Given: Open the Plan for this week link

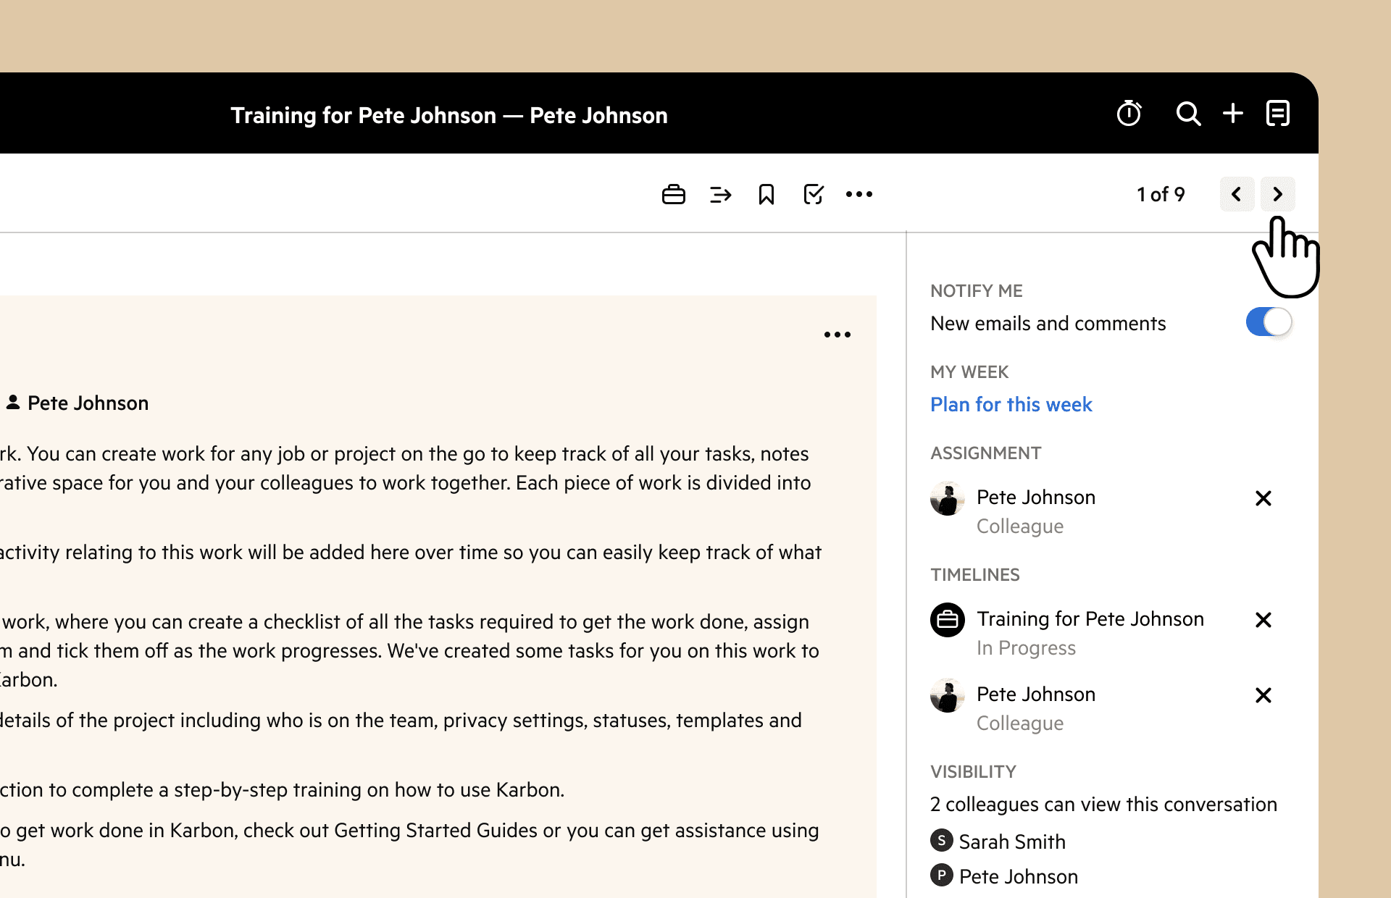Looking at the screenshot, I should click(x=1011, y=404).
